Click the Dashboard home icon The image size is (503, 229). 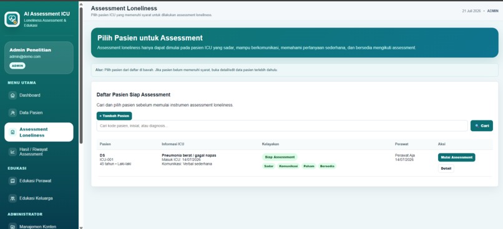12,95
